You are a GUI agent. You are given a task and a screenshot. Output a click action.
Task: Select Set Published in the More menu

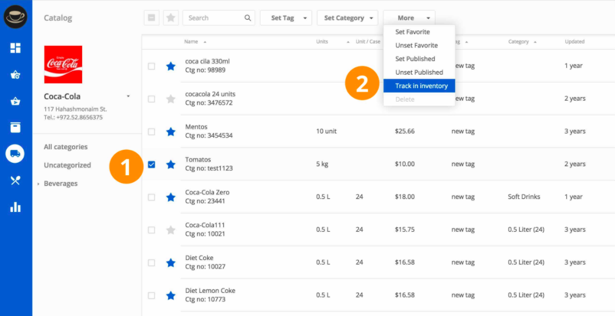tap(415, 59)
